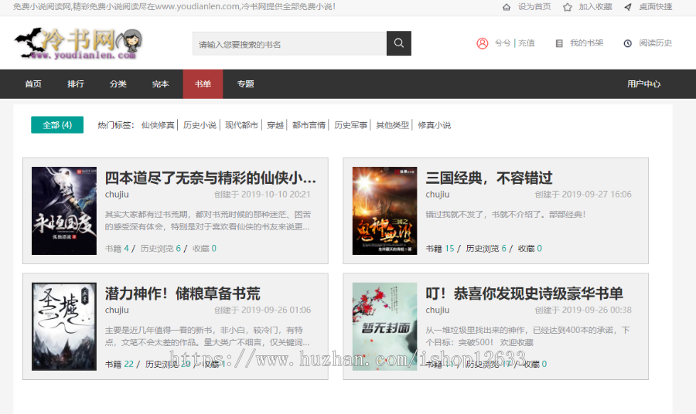Screen dimensions: 696x414
Task: Open 分类 in the navigation bar
Action: (118, 84)
